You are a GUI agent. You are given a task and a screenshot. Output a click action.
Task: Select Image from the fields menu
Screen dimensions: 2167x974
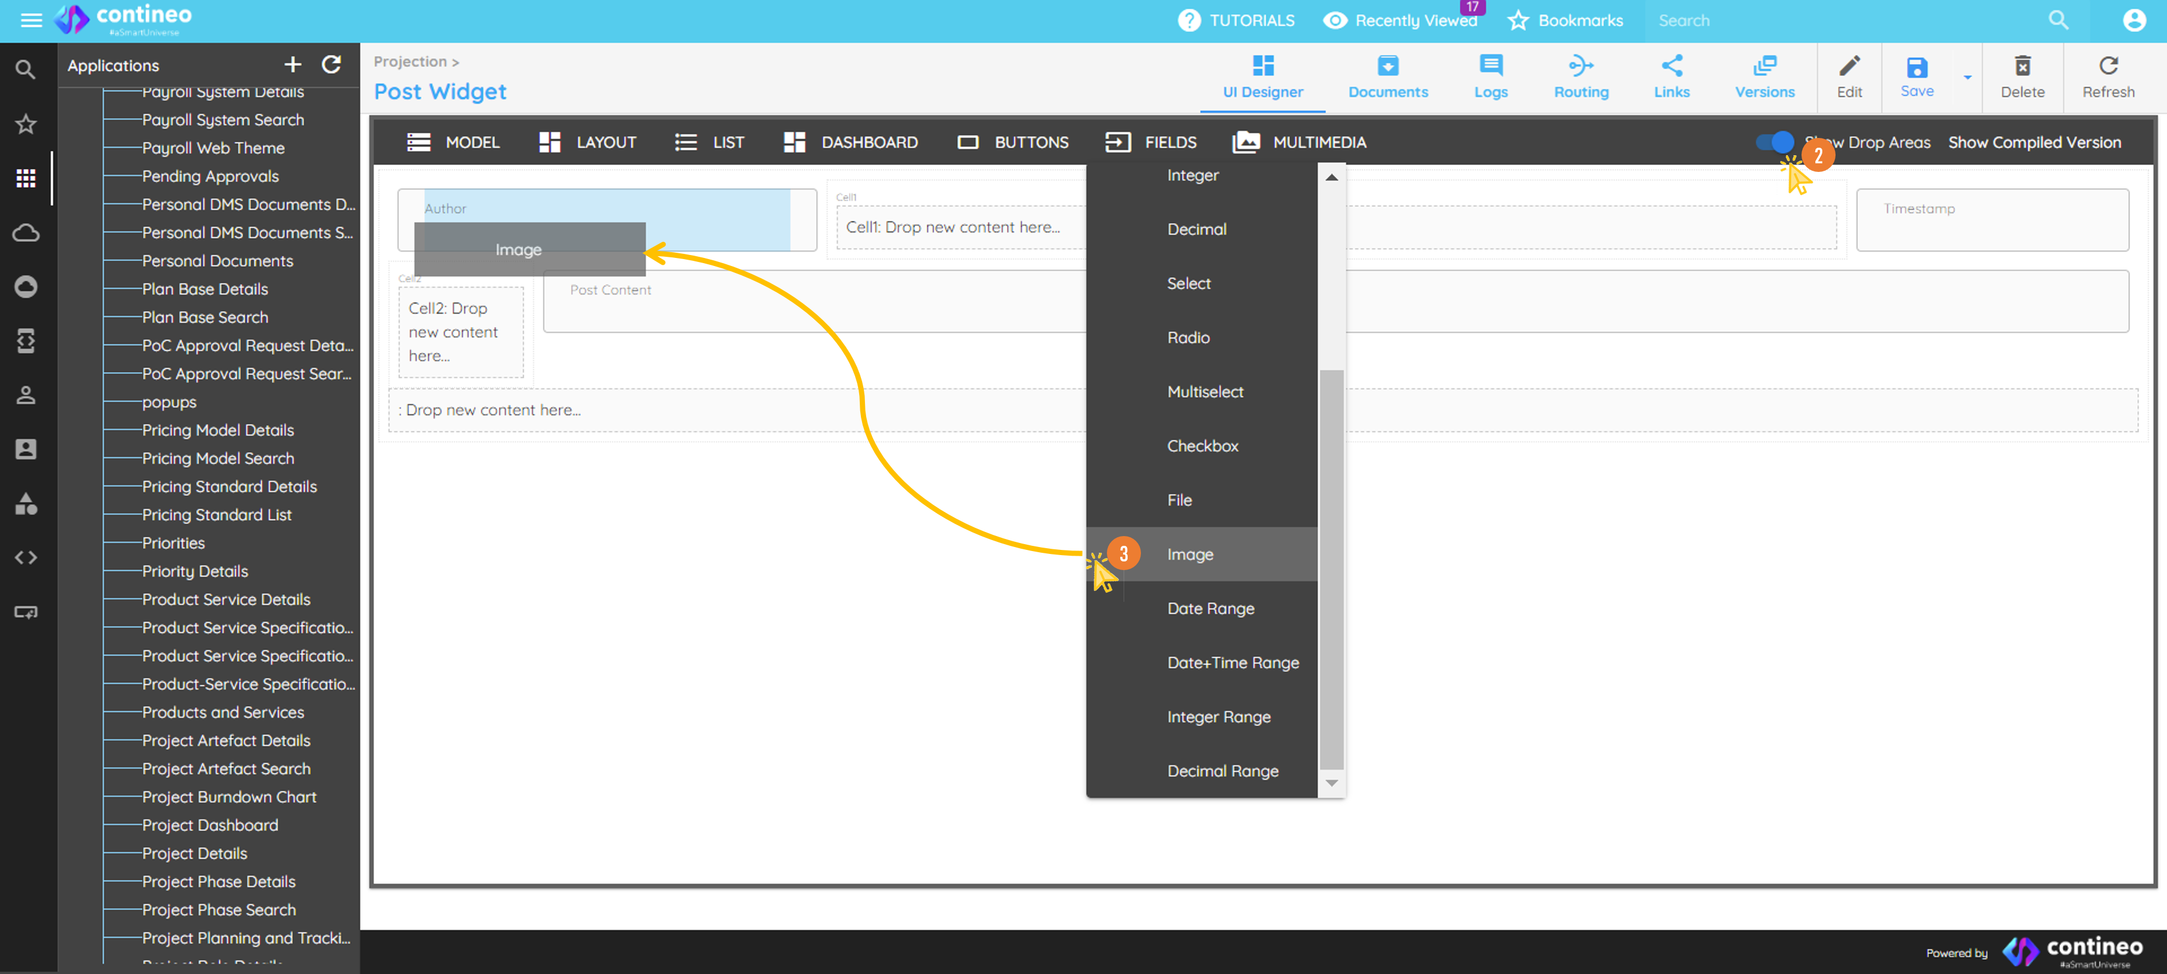(1189, 554)
